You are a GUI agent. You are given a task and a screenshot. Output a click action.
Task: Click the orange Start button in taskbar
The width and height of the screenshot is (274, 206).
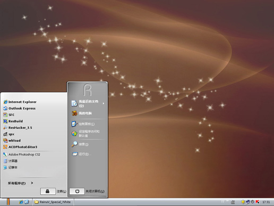pos(8,202)
